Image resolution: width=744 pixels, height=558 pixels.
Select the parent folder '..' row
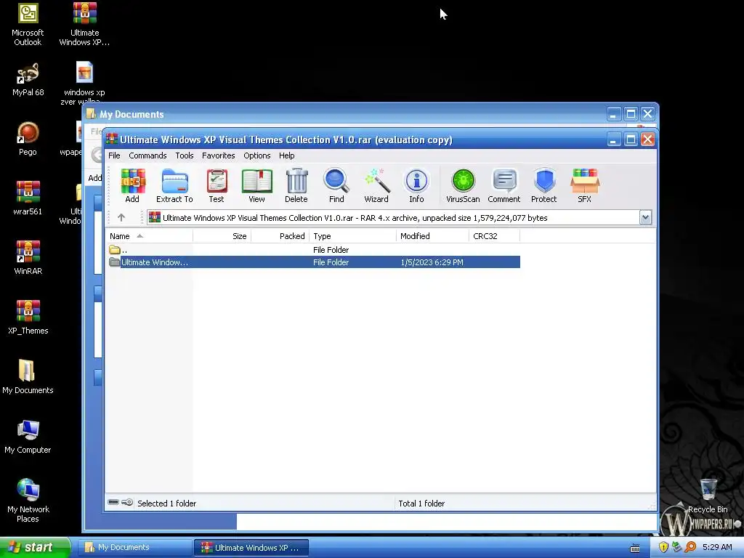point(313,250)
